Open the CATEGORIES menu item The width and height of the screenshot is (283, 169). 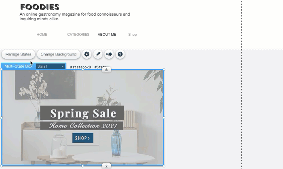[78, 35]
